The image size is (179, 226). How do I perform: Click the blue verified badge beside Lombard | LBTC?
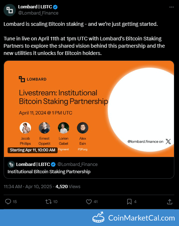click(x=55, y=7)
